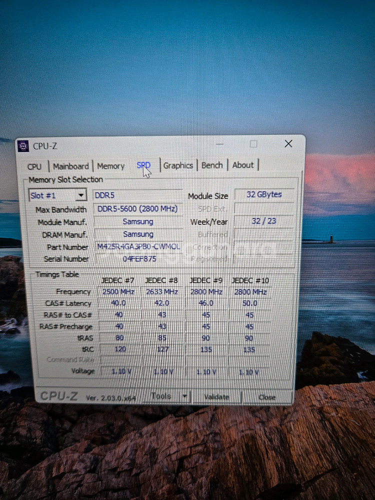This screenshot has height=500, width=375.
Task: Click the Part Number value field
Action: pyautogui.click(x=138, y=247)
